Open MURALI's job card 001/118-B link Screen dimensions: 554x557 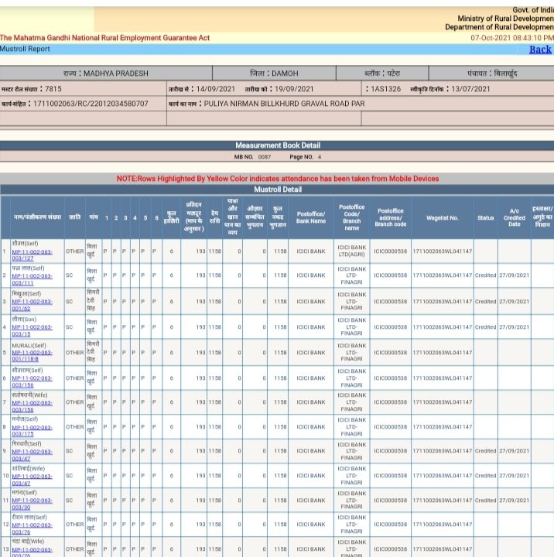32,356
